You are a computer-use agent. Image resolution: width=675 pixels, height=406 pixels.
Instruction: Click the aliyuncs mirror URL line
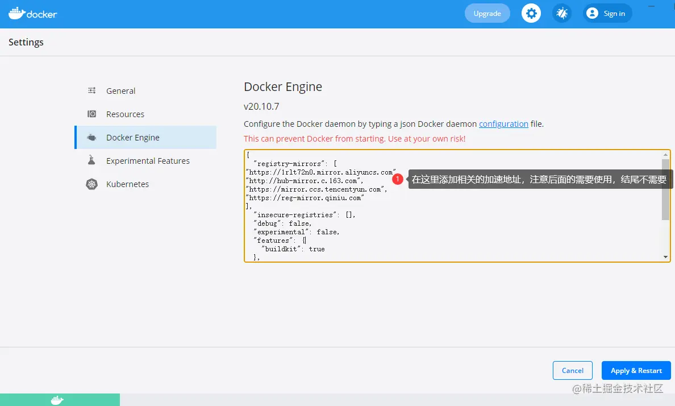320,172
